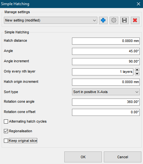Edit the Hatch distance field
Screen dimensions: 143x164
(106, 41)
